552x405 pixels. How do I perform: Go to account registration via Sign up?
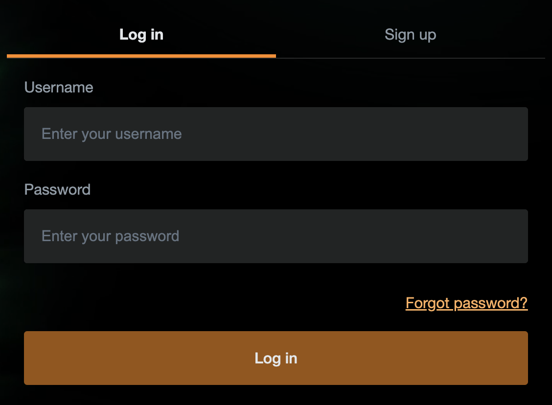tap(410, 35)
